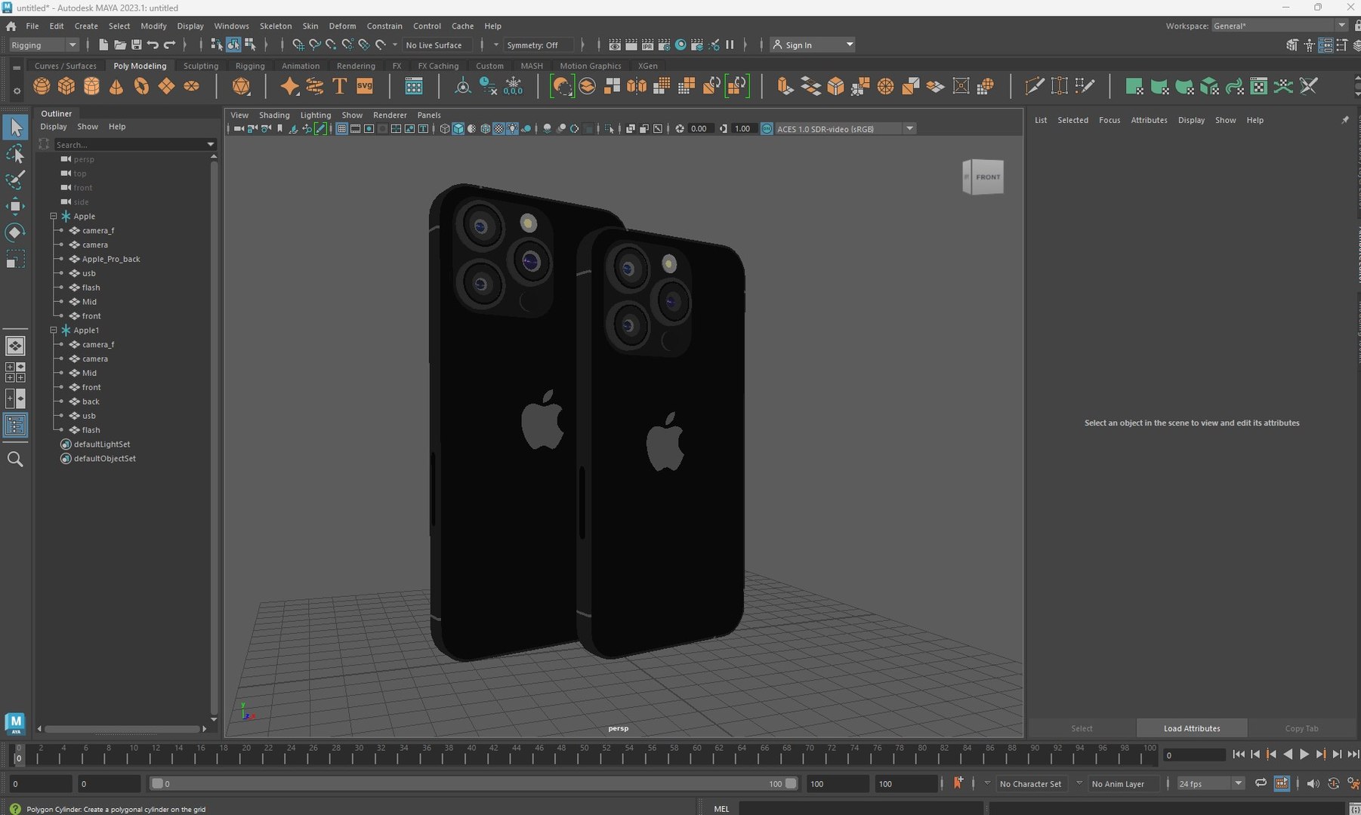Click the New Scene icon

[x=103, y=45]
